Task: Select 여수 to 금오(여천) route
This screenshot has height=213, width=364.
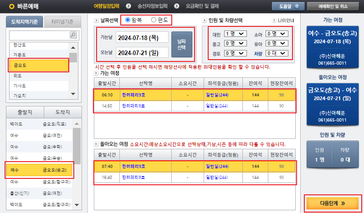Action: [39, 136]
